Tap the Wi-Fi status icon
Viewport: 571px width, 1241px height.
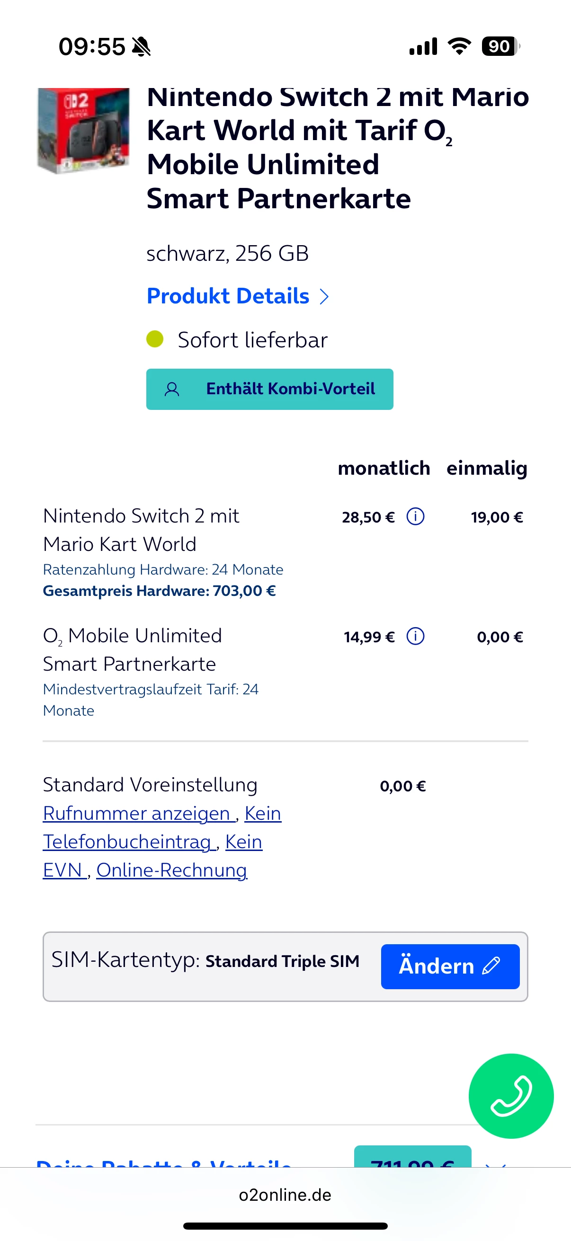pyautogui.click(x=459, y=47)
